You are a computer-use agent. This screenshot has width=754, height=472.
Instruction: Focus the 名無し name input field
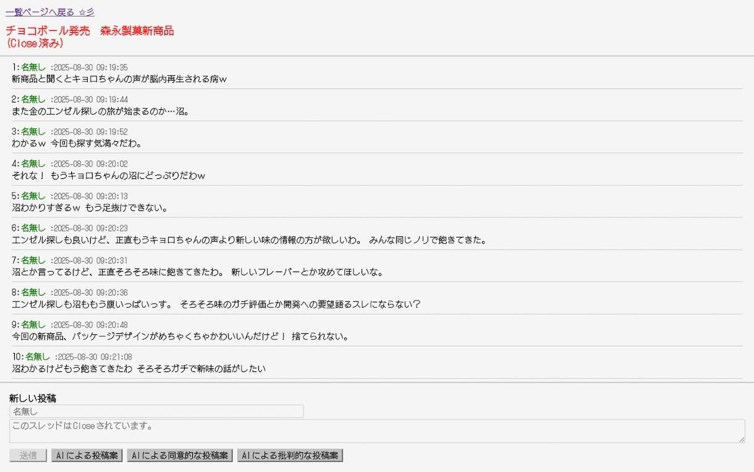(x=156, y=411)
